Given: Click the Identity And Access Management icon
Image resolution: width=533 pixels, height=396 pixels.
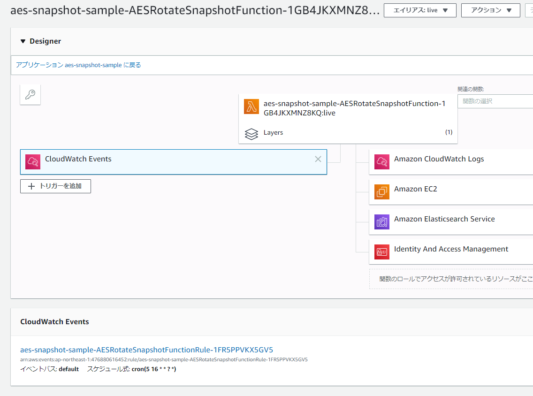Looking at the screenshot, I should (382, 252).
